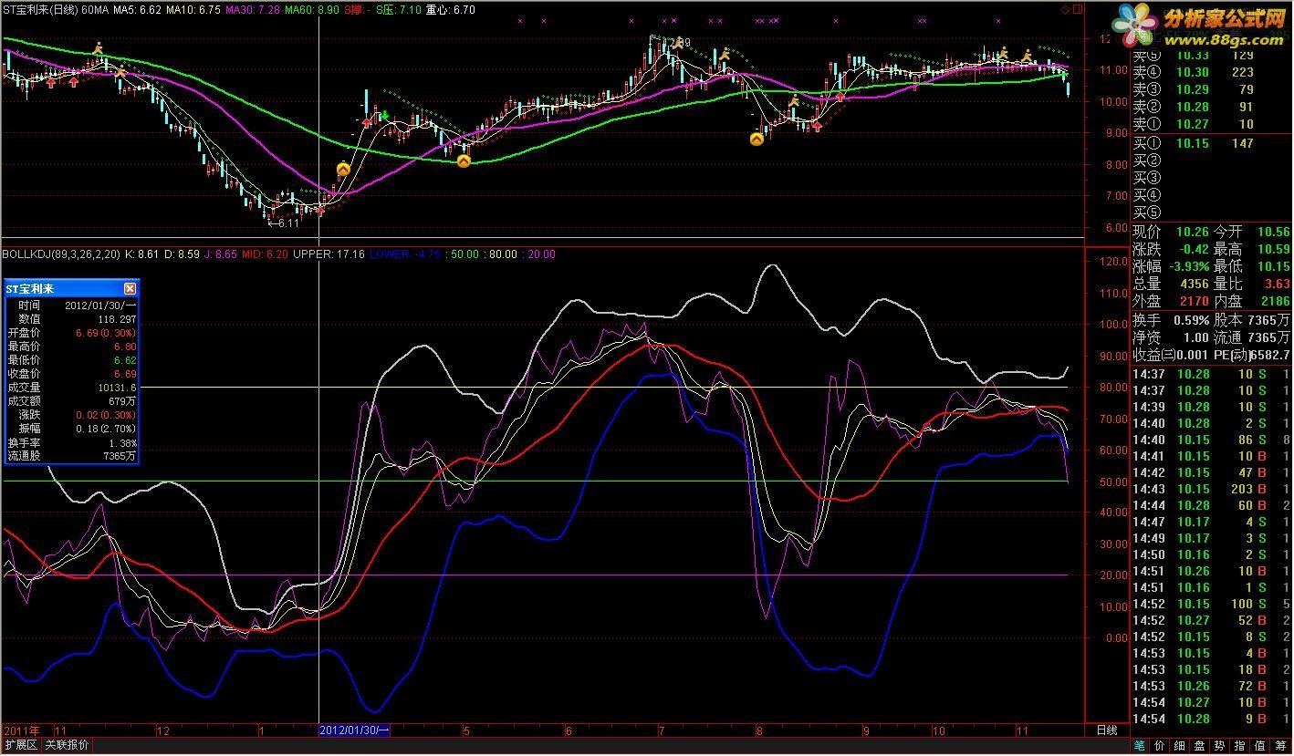Select the S压: 7.10 label
Image resolution: width=1294 pixels, height=756 pixels.
399,9
